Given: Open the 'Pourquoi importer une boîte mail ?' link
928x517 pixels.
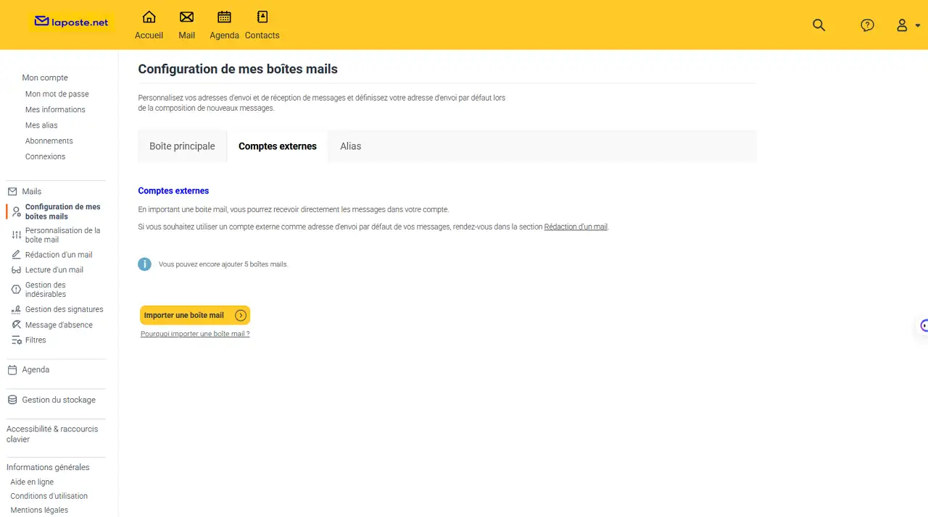Looking at the screenshot, I should click(x=195, y=334).
